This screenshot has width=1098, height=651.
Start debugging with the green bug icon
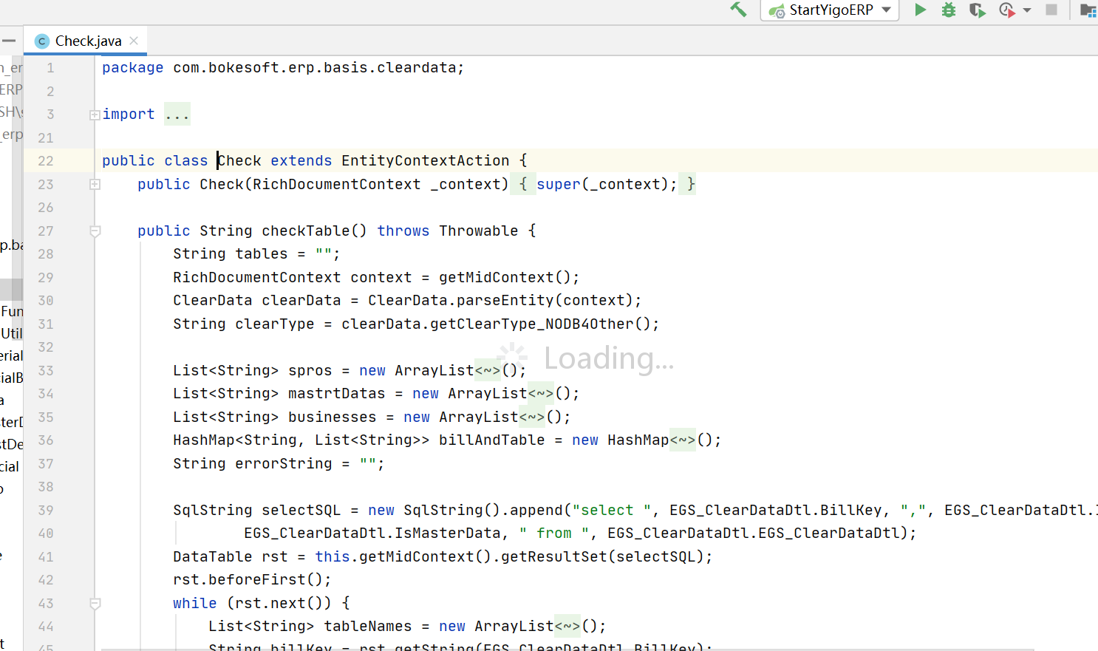pyautogui.click(x=949, y=10)
